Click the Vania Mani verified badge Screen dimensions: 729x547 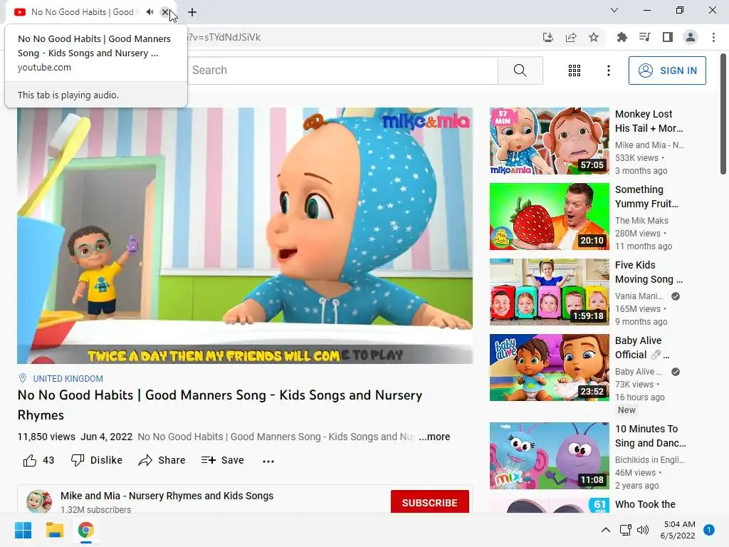pyautogui.click(x=676, y=296)
